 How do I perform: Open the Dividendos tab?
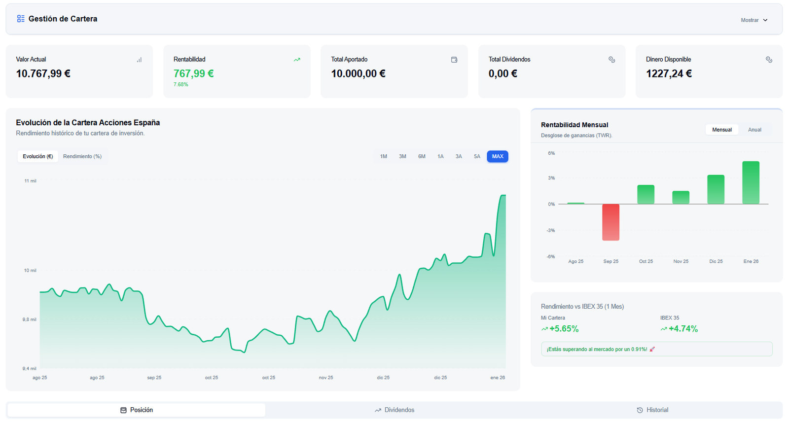coord(394,410)
